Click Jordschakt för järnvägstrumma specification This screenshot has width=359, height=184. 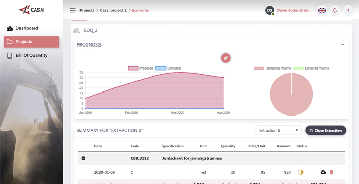(192, 158)
